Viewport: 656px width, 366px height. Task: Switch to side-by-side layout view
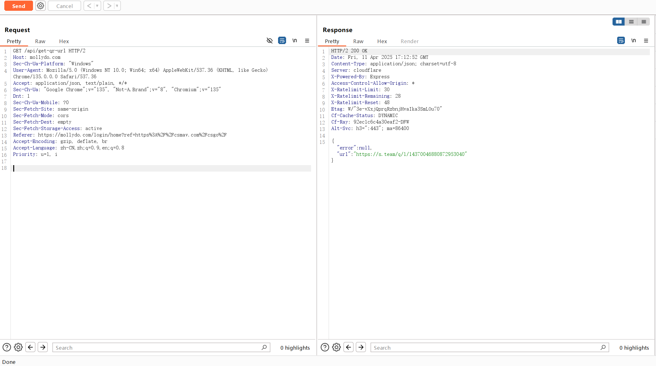click(x=618, y=22)
